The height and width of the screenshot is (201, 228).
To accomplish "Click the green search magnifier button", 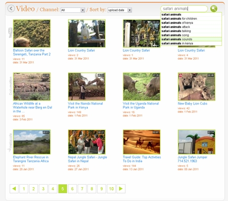I will tap(214, 8).
